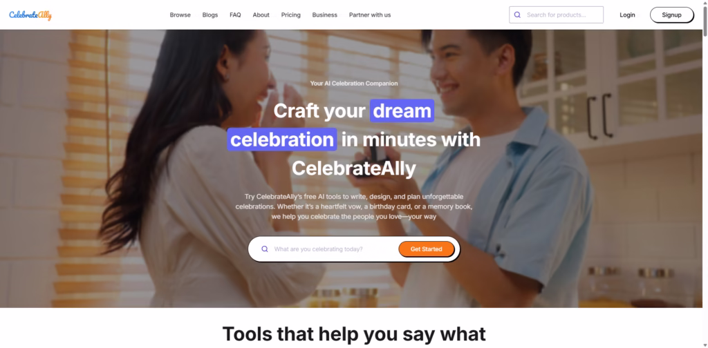Click the page scrollbar down arrow

[x=705, y=345]
